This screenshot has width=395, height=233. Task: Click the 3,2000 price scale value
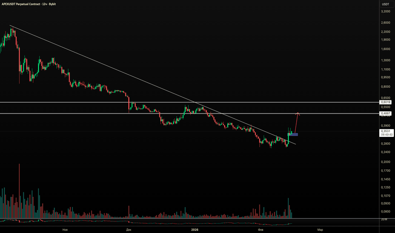(386, 11)
